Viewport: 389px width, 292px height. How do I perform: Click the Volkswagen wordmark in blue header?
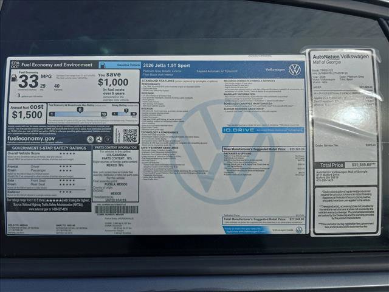pos(275,69)
